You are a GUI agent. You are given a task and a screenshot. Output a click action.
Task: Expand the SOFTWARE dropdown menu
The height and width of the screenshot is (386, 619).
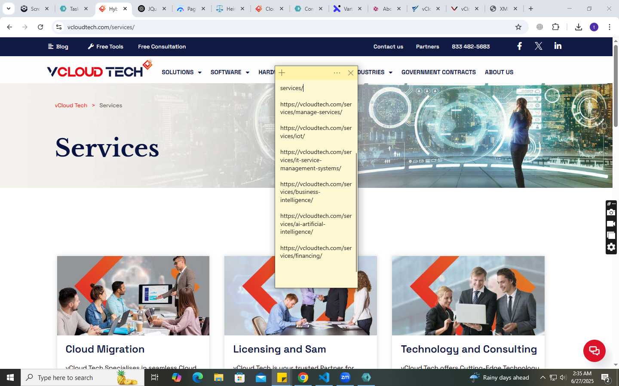230,72
